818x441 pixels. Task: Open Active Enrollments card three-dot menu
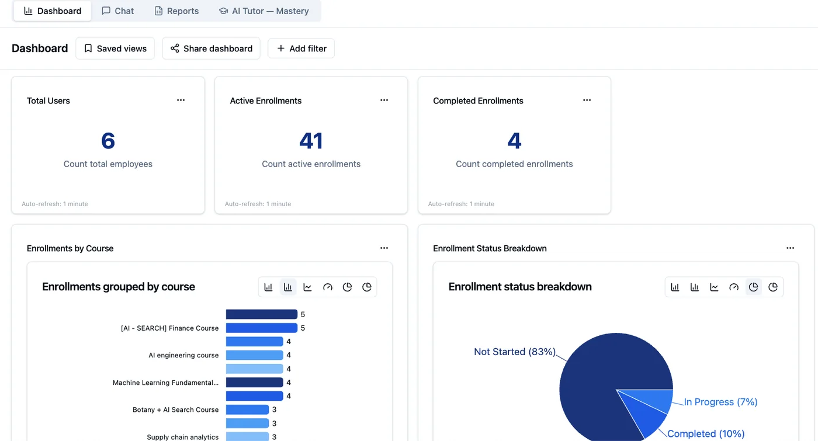pos(384,100)
